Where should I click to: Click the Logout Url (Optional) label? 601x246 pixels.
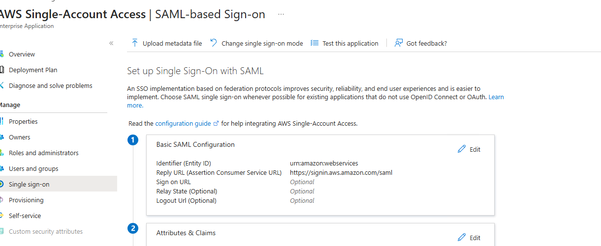click(187, 200)
